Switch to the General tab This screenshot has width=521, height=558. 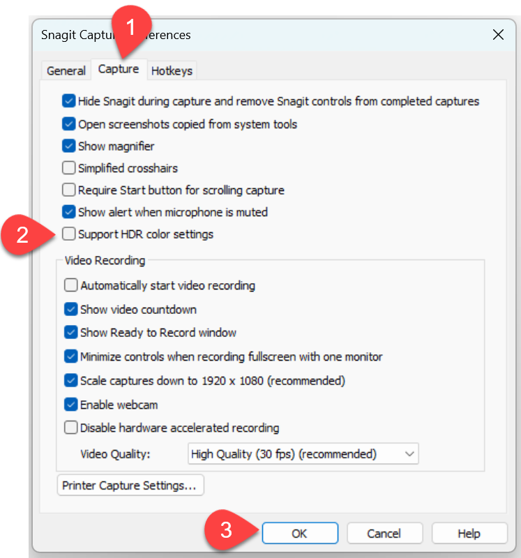(x=66, y=70)
